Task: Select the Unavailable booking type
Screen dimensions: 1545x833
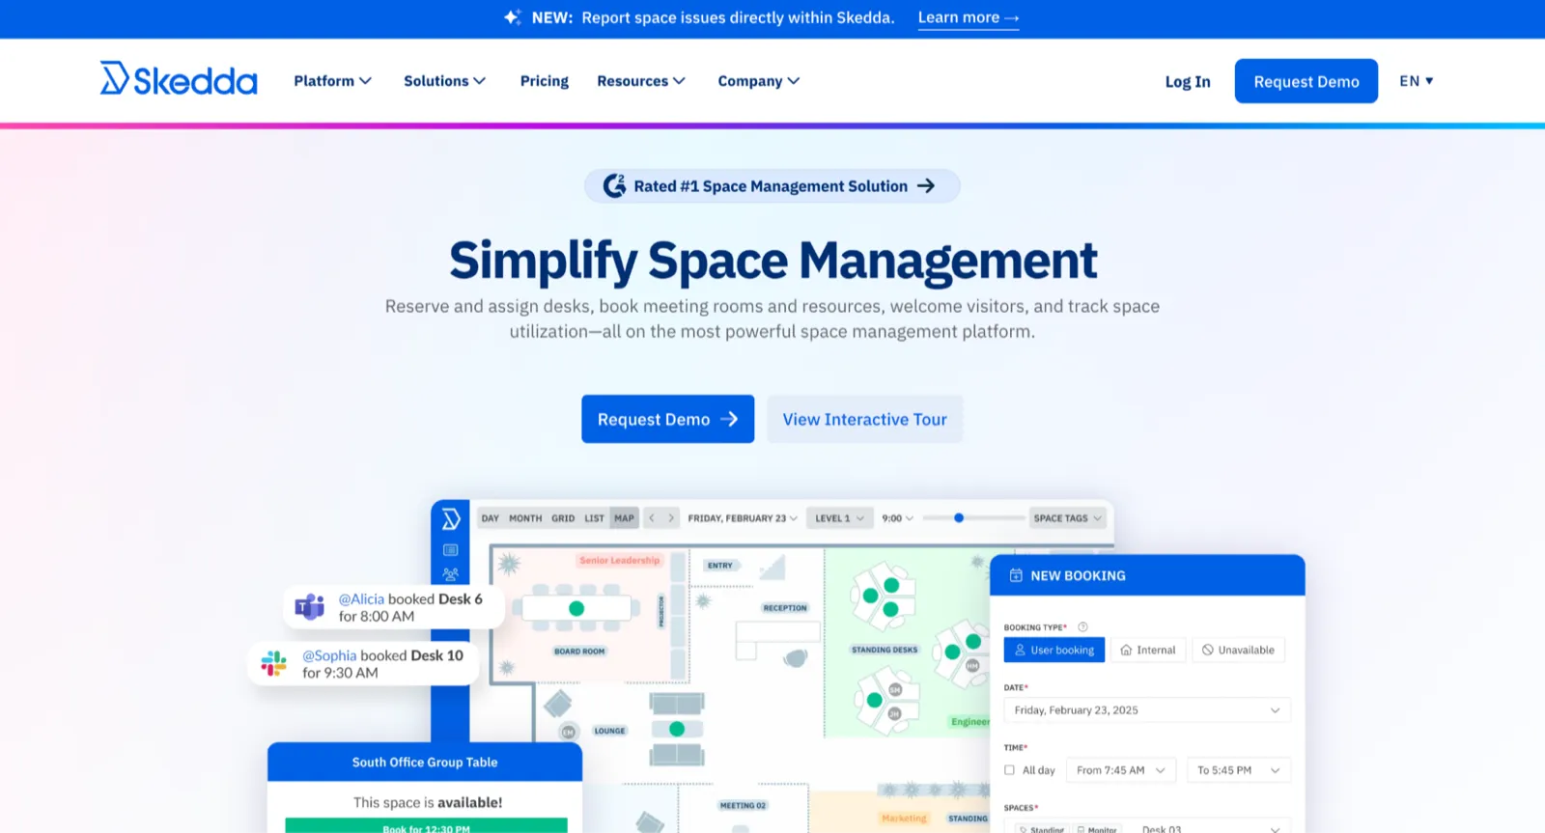Action: 1238,650
